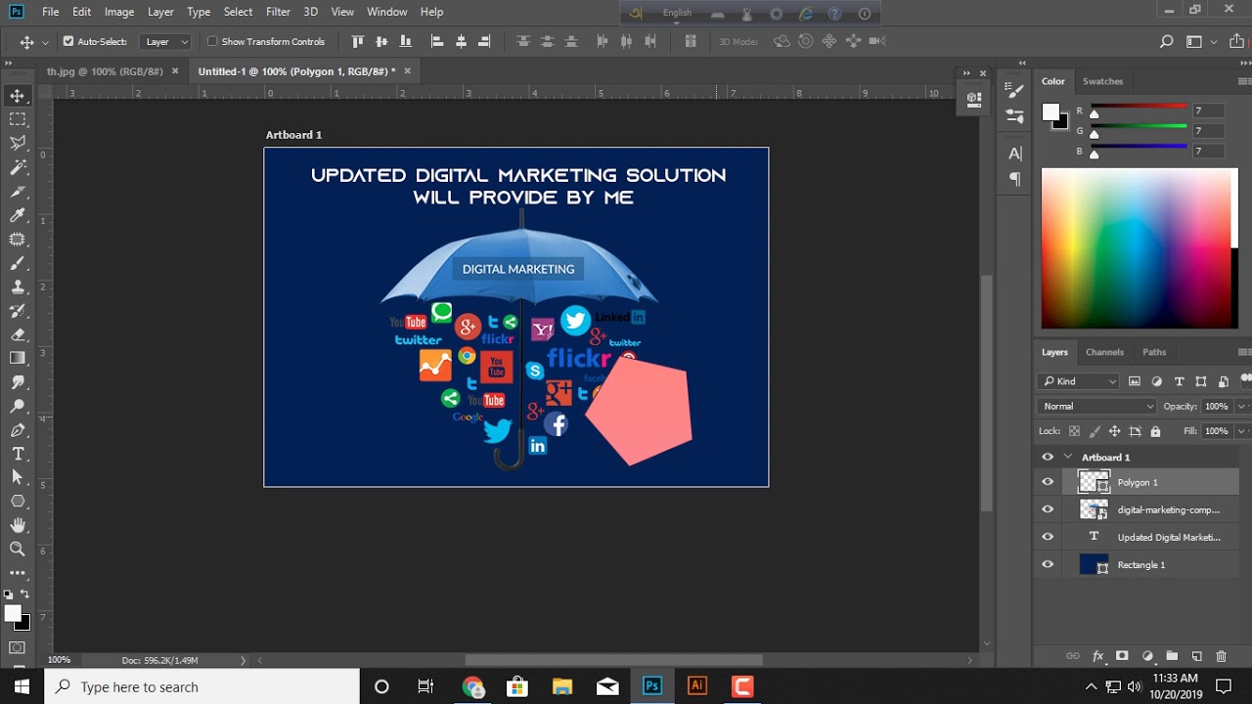Create a new group folder icon
The height and width of the screenshot is (704, 1252).
1172,656
